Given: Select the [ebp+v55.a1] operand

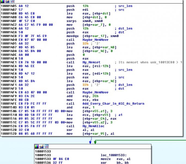Looking at the screenshot, I should click(x=95, y=111).
